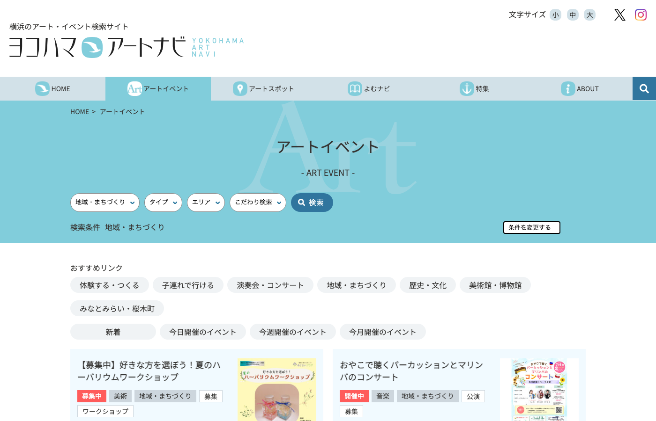Click the Art icon beside アートイベント
Screen dimensions: 656x421
pos(134,88)
